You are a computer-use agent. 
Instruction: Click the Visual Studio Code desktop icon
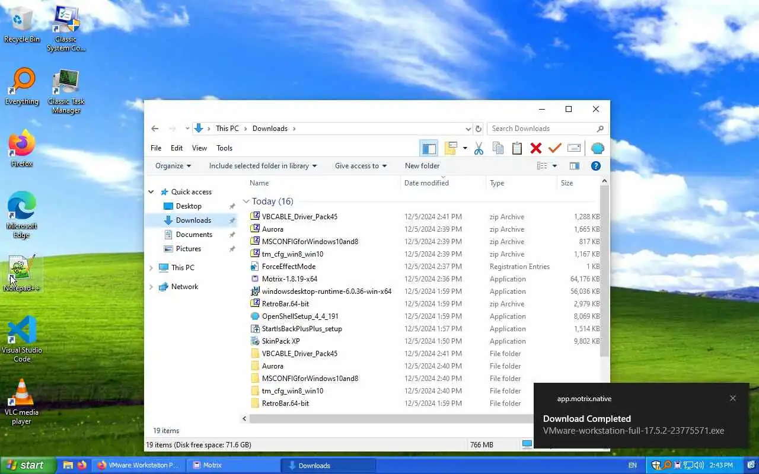tap(22, 339)
